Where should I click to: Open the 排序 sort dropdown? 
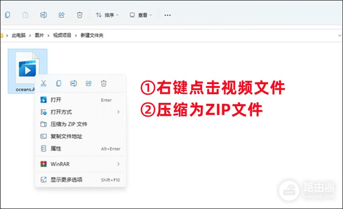107,15
